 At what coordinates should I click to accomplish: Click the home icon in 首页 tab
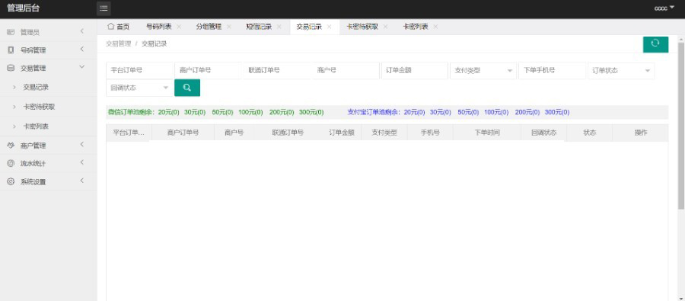point(110,27)
